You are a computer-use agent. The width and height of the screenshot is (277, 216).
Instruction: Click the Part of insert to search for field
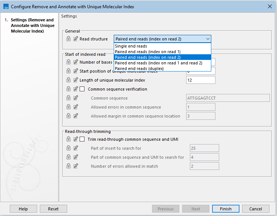click(205, 148)
